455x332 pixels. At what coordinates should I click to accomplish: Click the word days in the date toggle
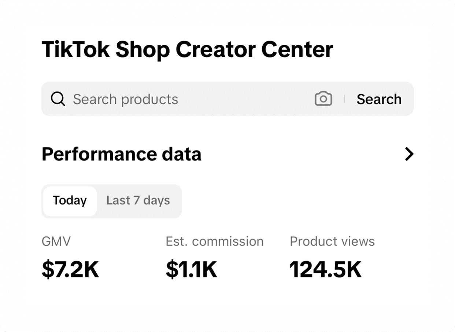click(x=156, y=201)
